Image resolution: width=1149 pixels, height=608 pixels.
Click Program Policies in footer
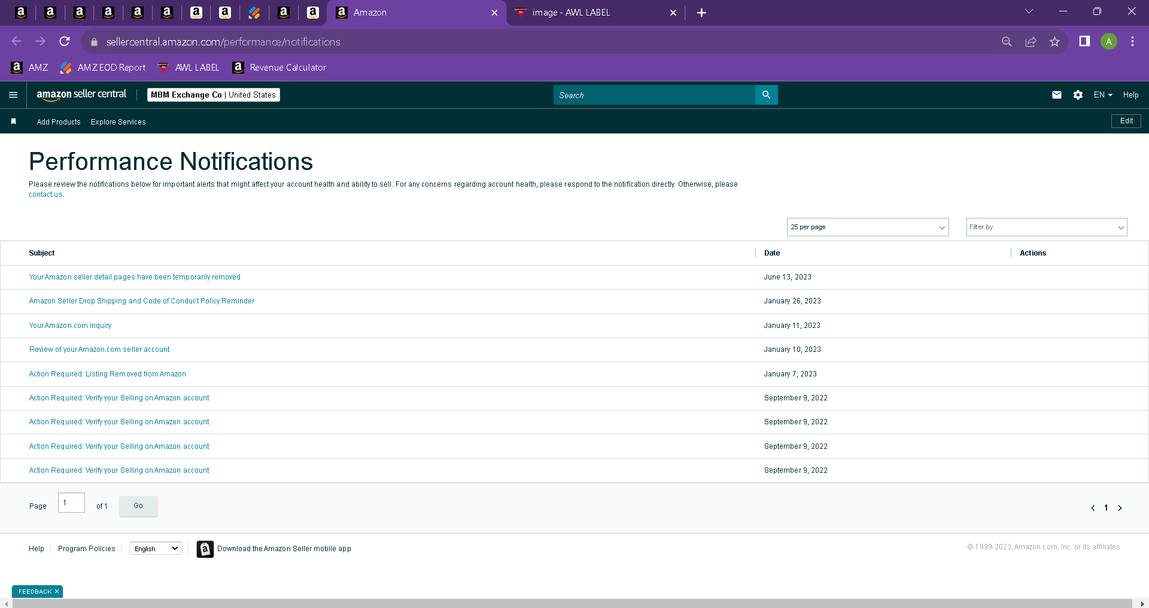click(86, 549)
